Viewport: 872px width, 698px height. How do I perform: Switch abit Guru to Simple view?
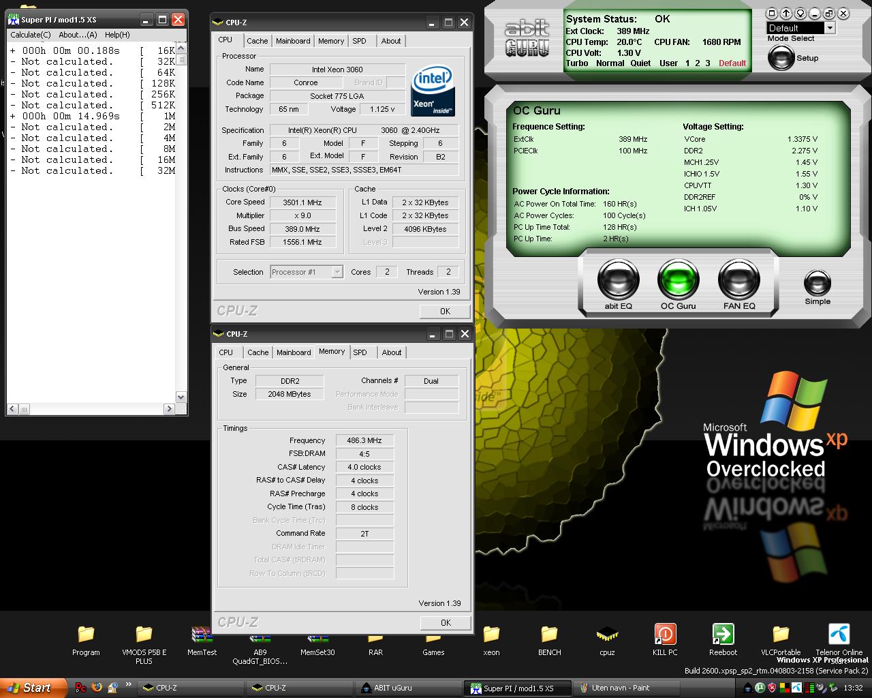click(x=817, y=283)
